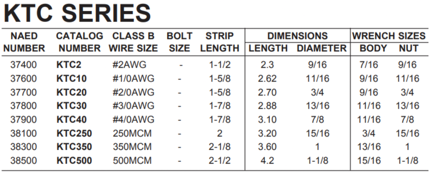
Task: Click catalog number KTC250
Action: pos(74,133)
